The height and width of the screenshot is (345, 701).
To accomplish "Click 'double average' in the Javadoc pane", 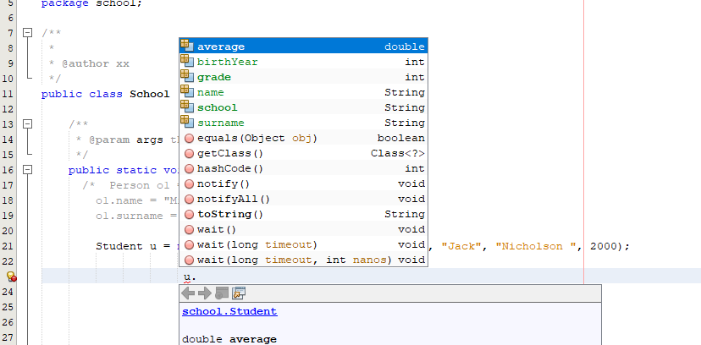I will pyautogui.click(x=229, y=339).
